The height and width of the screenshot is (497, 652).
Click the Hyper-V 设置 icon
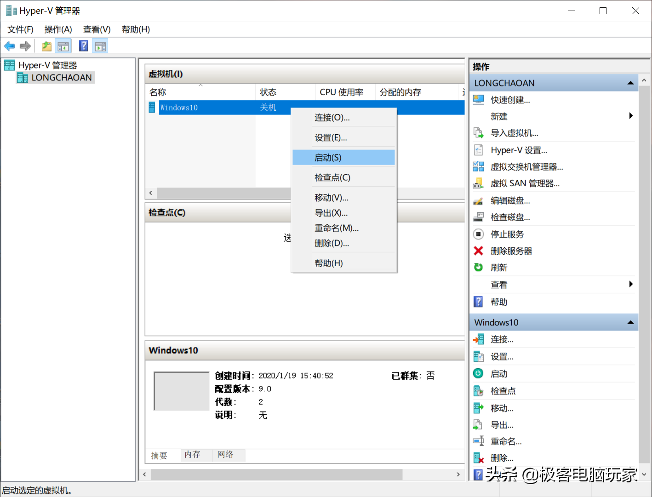click(x=479, y=150)
